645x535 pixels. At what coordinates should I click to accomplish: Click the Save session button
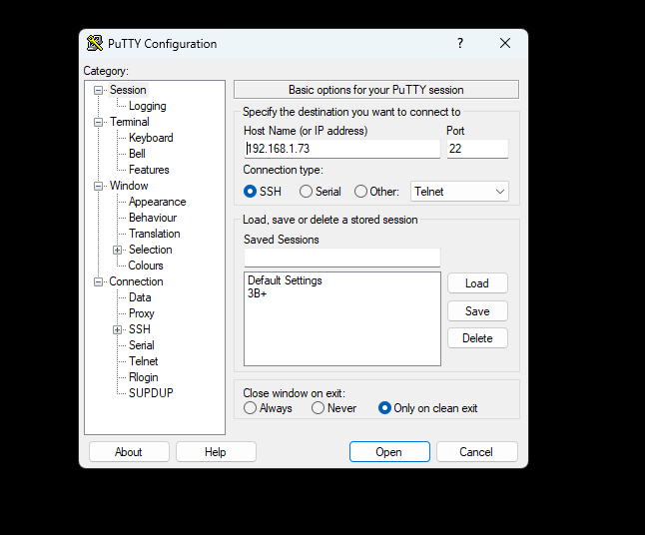click(477, 310)
